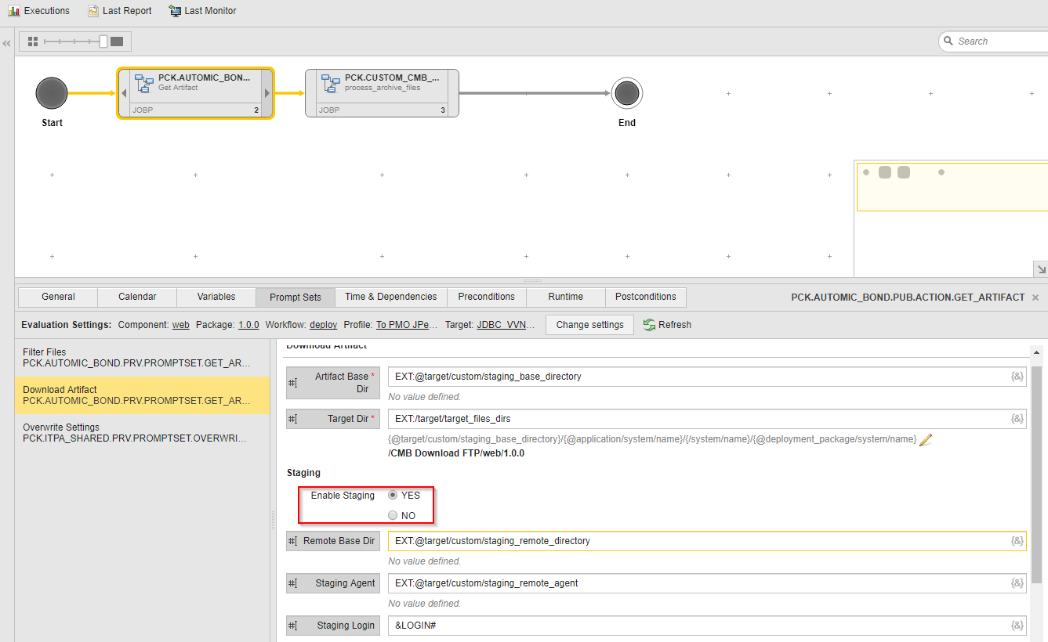Open the deploy workflow link

click(x=323, y=324)
